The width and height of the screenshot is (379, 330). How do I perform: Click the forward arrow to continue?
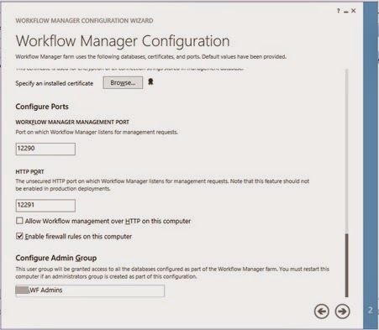tap(342, 312)
